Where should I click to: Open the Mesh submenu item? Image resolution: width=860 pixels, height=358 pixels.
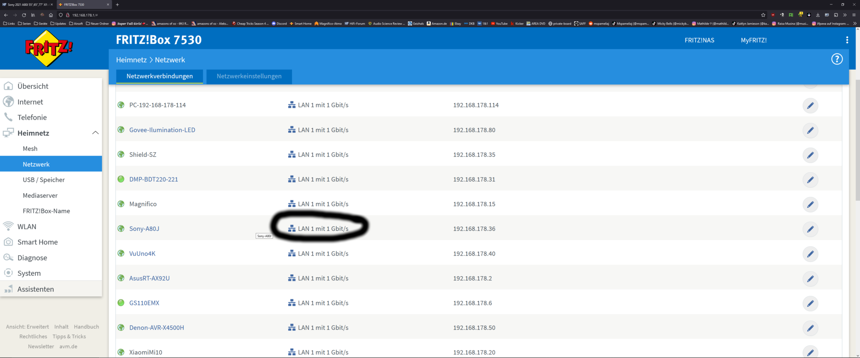pos(30,149)
